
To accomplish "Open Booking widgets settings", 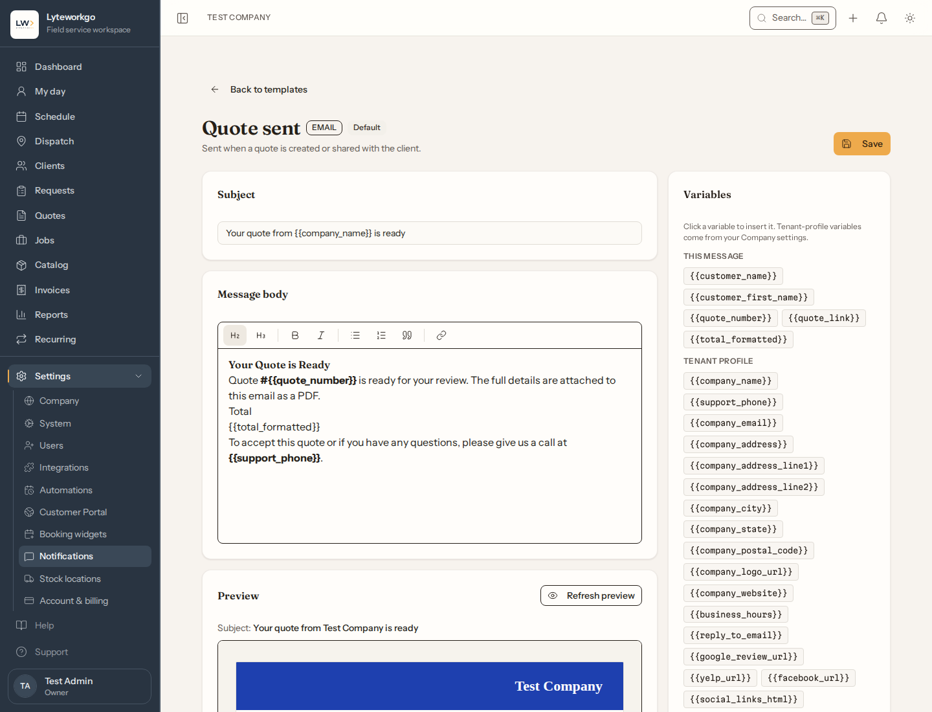I will pos(85,534).
